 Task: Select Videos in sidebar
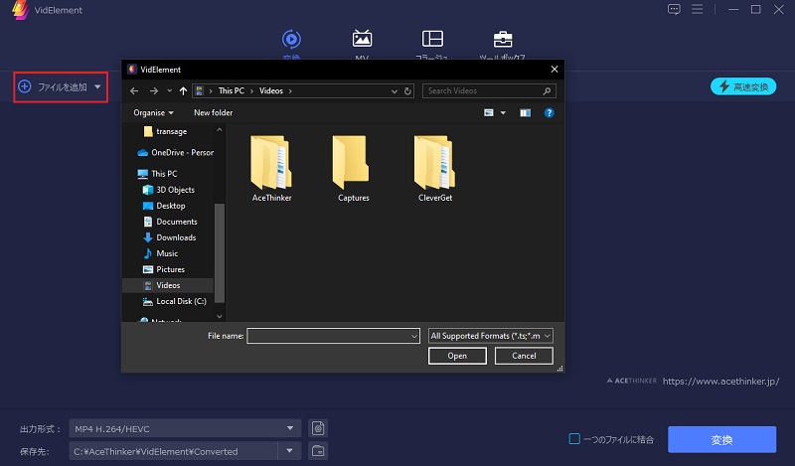pyautogui.click(x=168, y=285)
